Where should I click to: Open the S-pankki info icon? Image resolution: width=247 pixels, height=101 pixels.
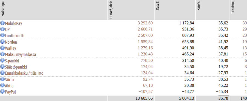(x=2, y=60)
